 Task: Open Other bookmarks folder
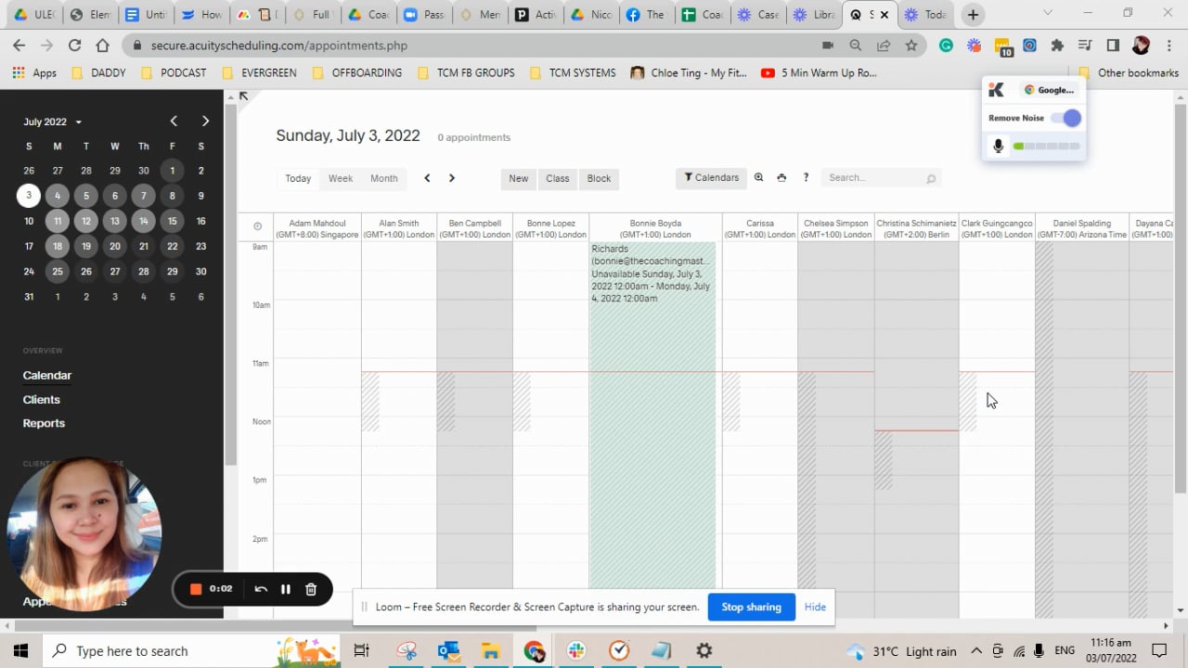click(1129, 72)
